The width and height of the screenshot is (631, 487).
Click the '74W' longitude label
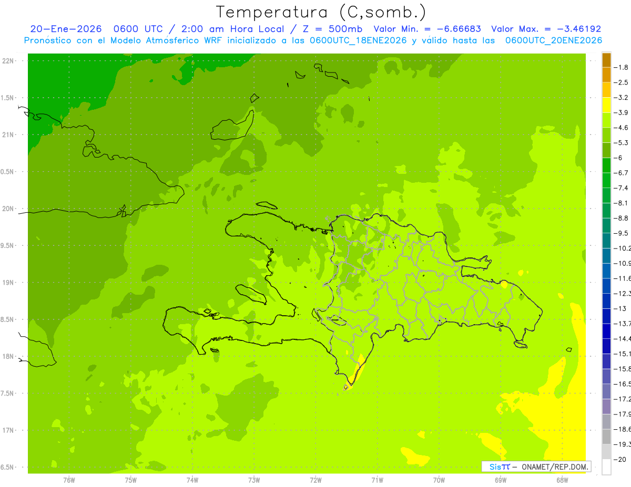[192, 480]
